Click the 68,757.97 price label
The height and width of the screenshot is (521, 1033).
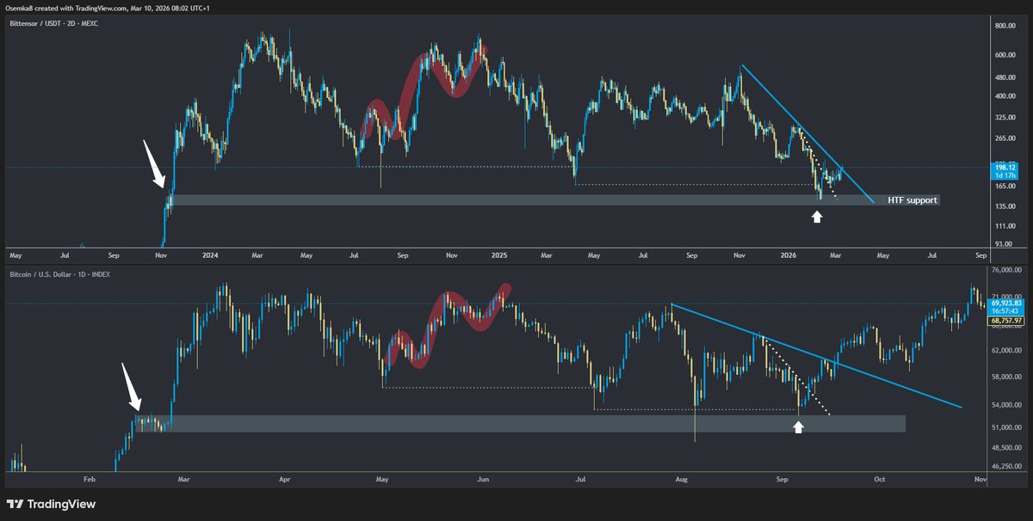pos(1005,321)
